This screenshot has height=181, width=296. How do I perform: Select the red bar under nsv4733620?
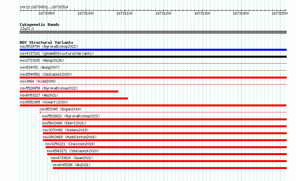pyautogui.click(x=169, y=161)
